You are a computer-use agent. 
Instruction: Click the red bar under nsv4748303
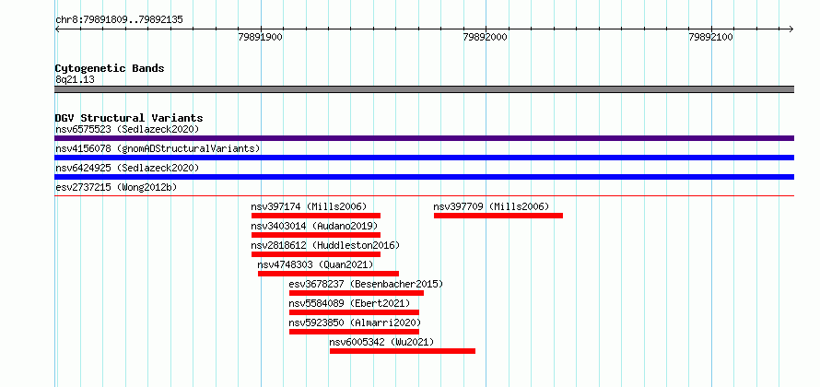[x=328, y=274]
